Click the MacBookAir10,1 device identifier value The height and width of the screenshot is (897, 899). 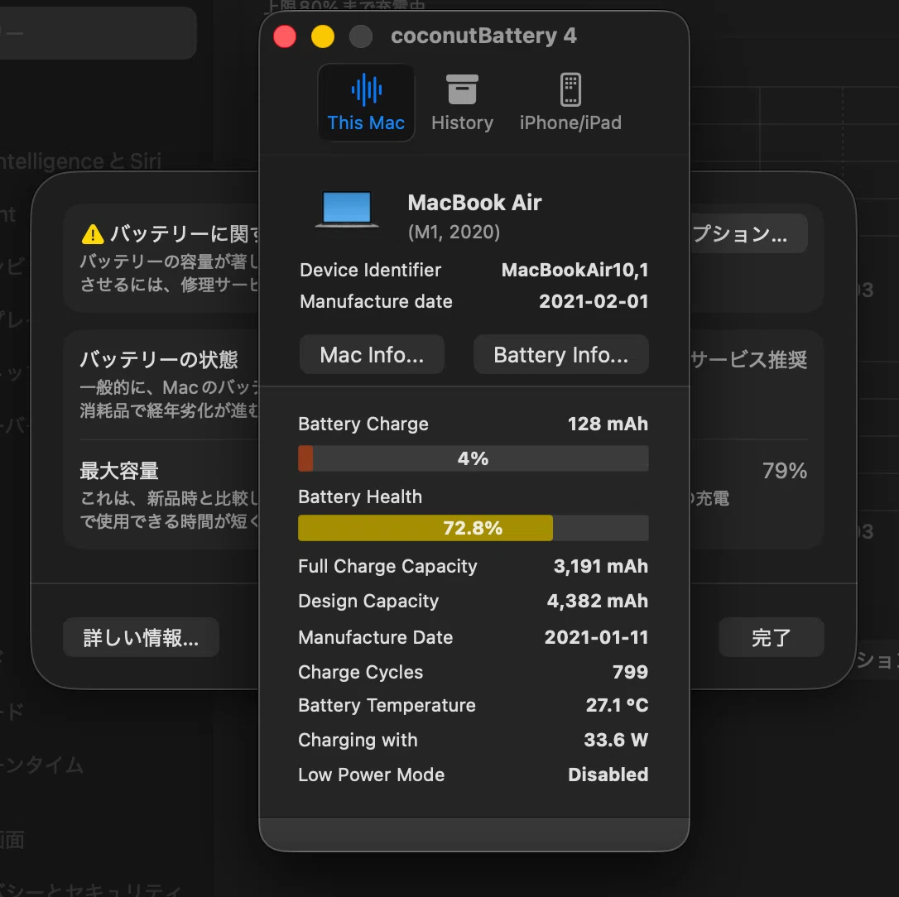[x=574, y=270]
